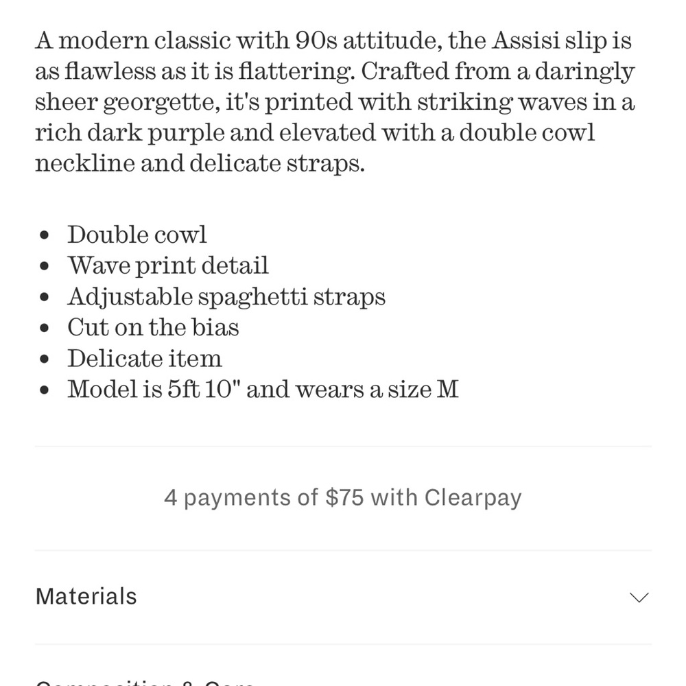686x686 pixels.
Task: Expand the Materials section chevron
Action: pyautogui.click(x=639, y=598)
